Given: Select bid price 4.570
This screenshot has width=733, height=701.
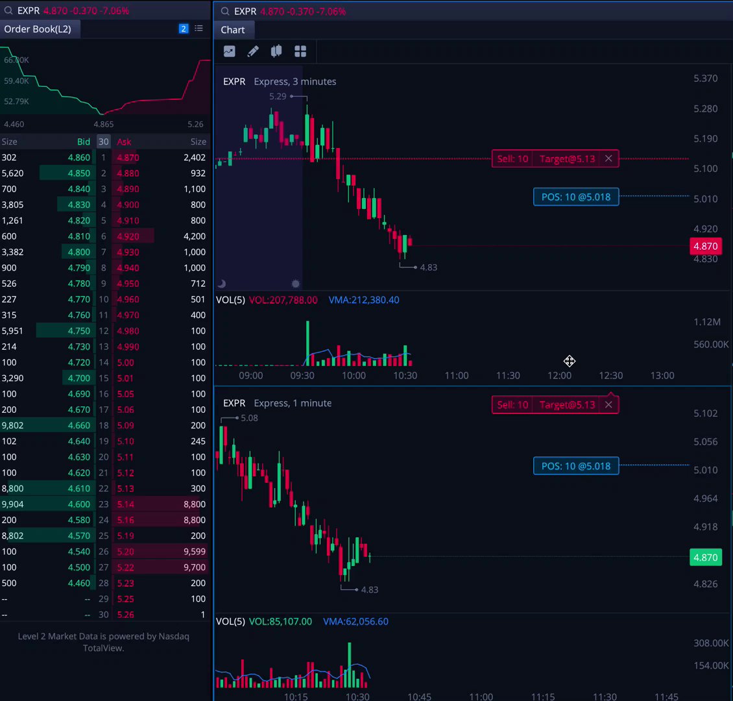Looking at the screenshot, I should click(x=78, y=536).
